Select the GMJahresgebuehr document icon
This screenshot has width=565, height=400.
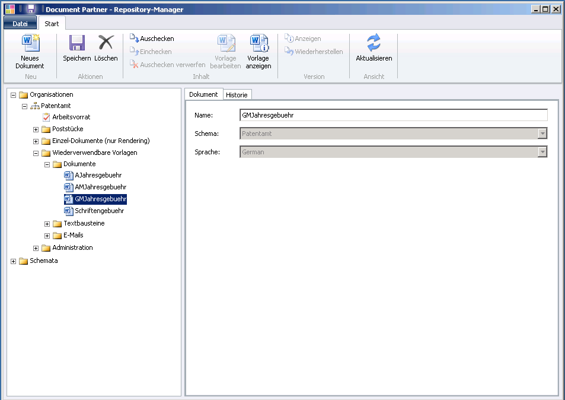(68, 198)
